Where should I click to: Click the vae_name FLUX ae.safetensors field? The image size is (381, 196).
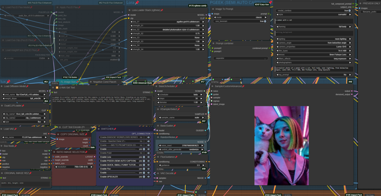24,137
